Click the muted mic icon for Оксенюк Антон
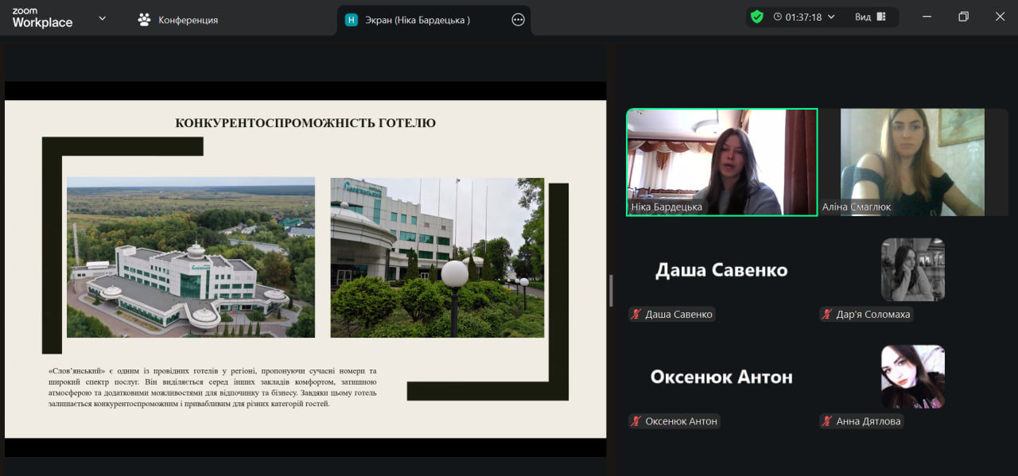 click(x=636, y=421)
